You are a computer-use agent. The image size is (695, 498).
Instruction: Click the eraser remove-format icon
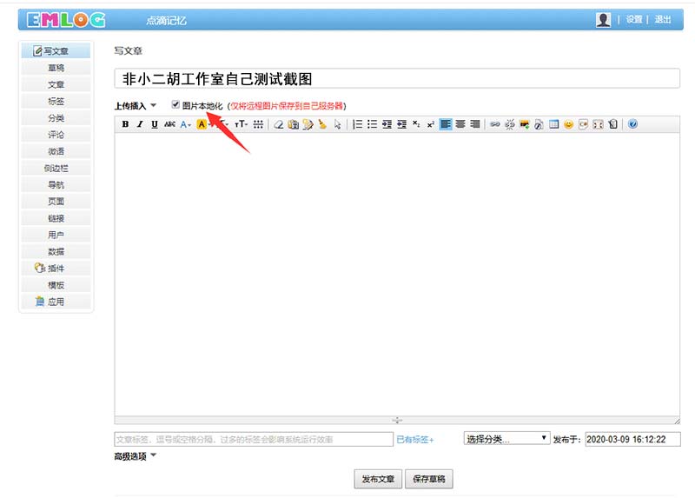[278, 124]
